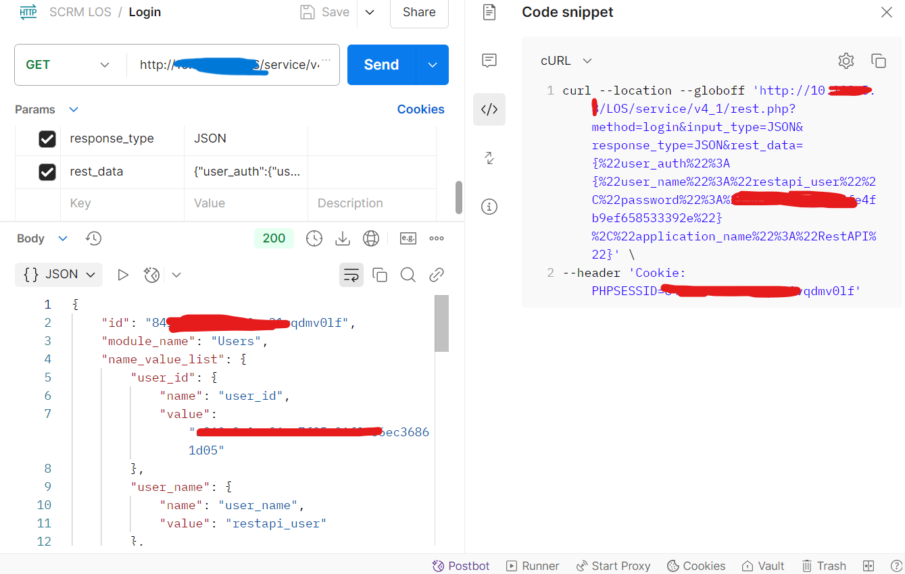Click the Postbot visualize icon

pyautogui.click(x=151, y=275)
